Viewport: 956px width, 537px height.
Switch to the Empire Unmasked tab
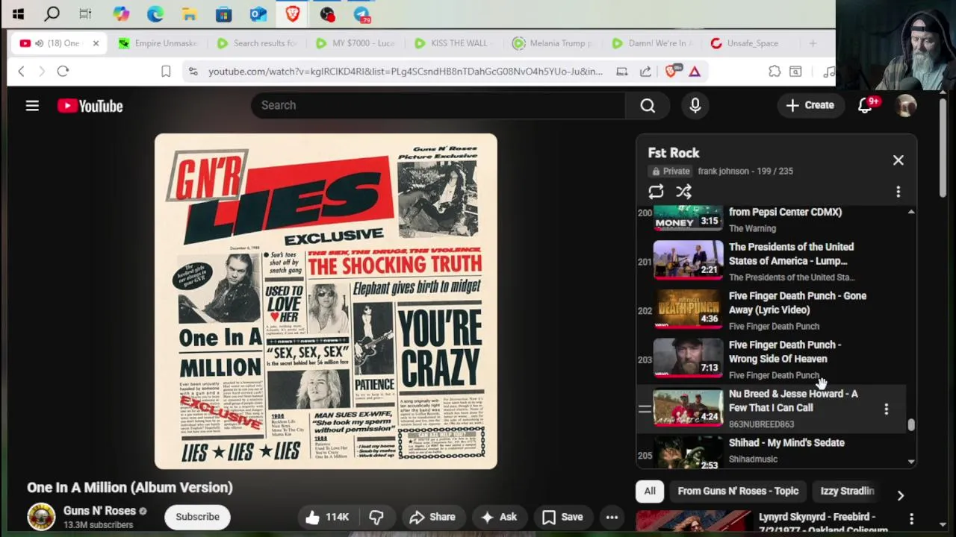(x=158, y=43)
